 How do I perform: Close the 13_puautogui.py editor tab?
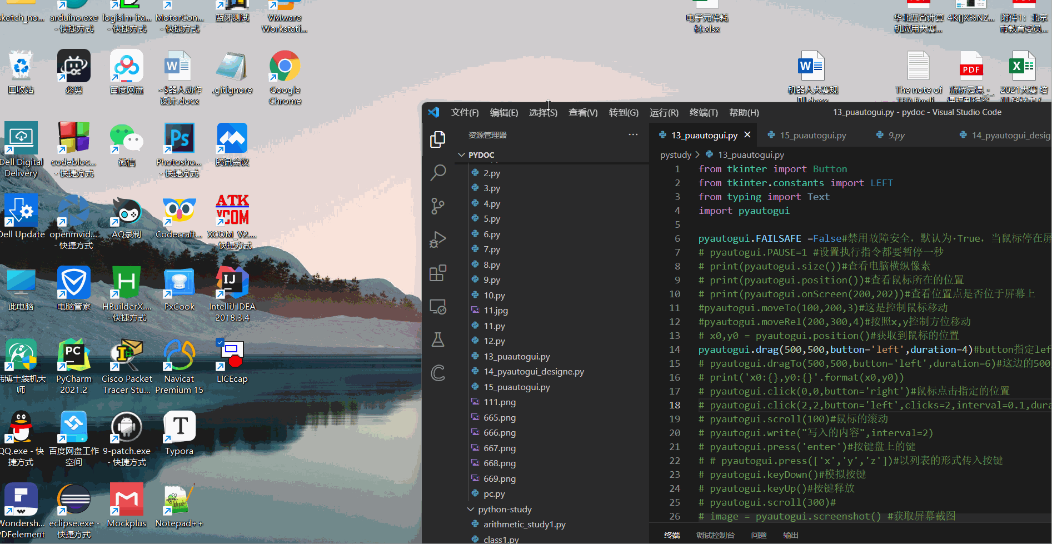[747, 135]
